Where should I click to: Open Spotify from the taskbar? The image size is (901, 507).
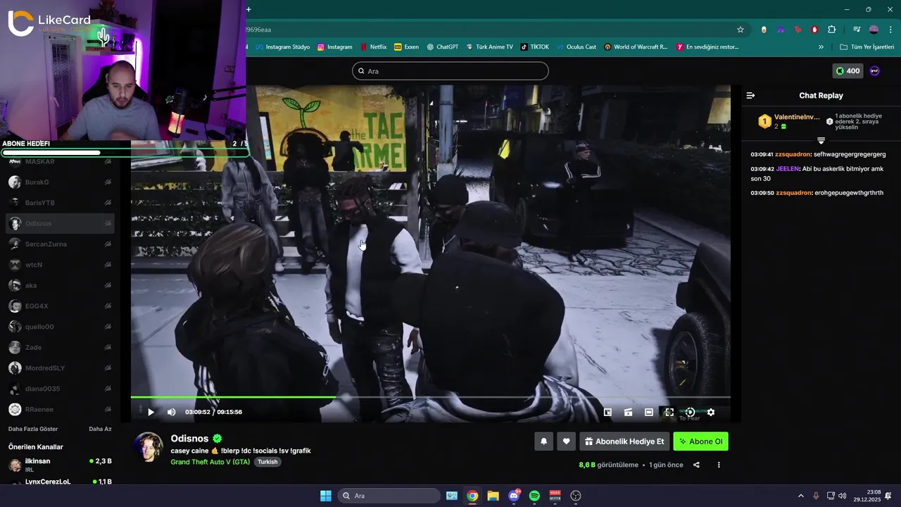[534, 496]
